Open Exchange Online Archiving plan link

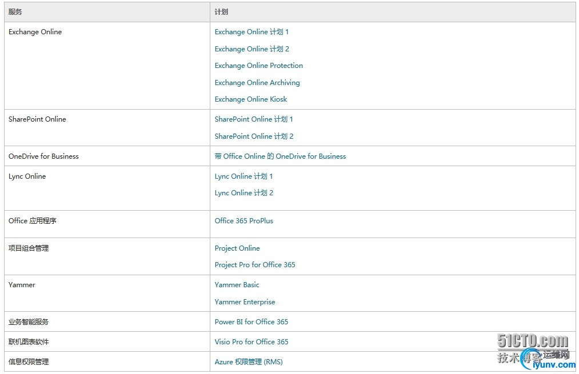(257, 83)
